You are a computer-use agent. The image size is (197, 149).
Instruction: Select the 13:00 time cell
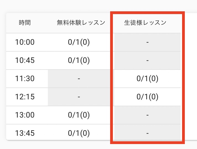coord(25,115)
